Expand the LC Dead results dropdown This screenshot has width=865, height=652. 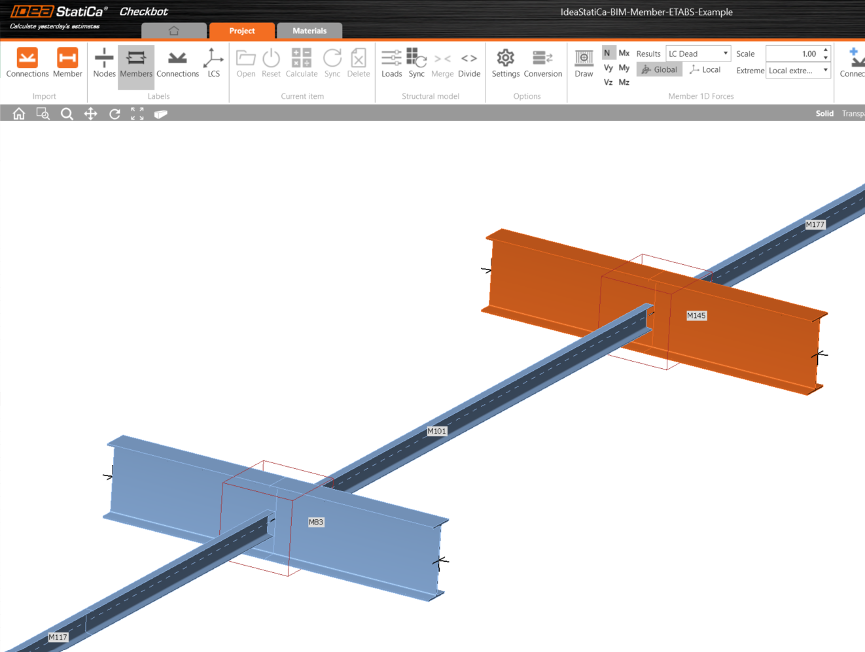(698, 54)
